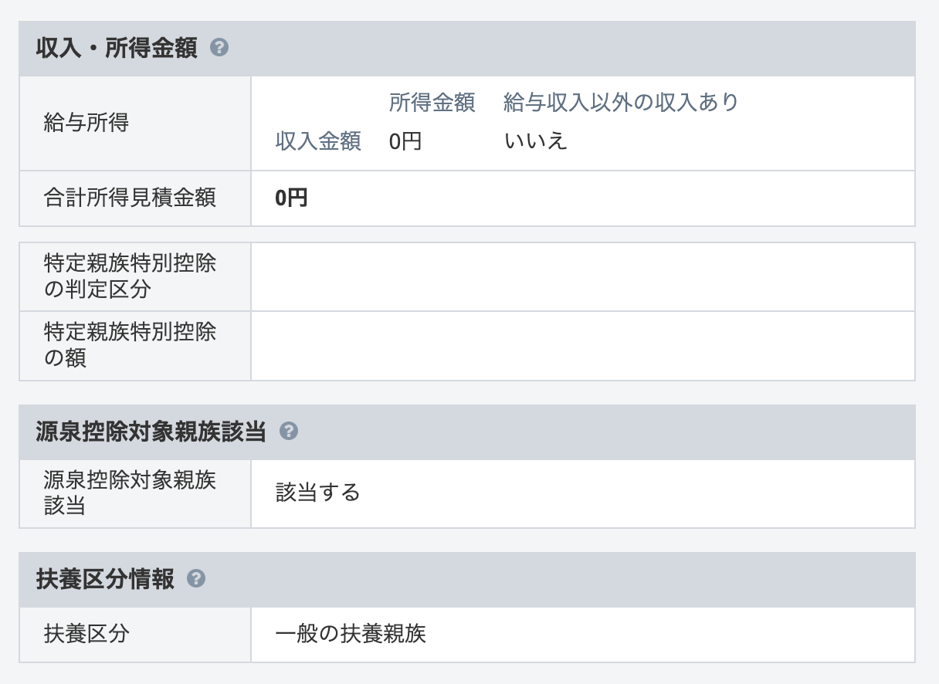Select the 合計所得見積金額 row label
The height and width of the screenshot is (684, 939).
[130, 198]
